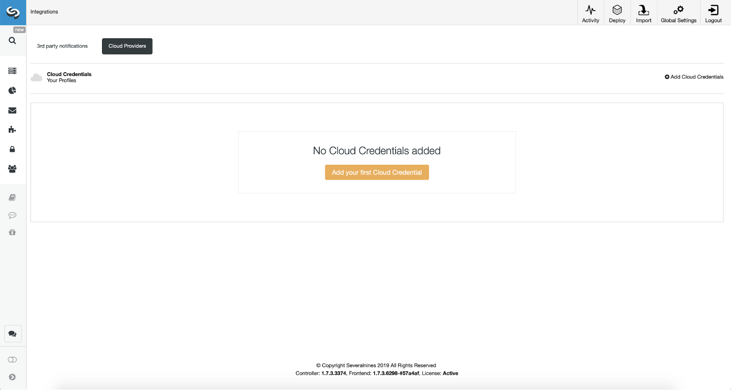Viewport: 731px width, 390px height.
Task: Open clusters list icon in sidebar
Action: [x=12, y=71]
